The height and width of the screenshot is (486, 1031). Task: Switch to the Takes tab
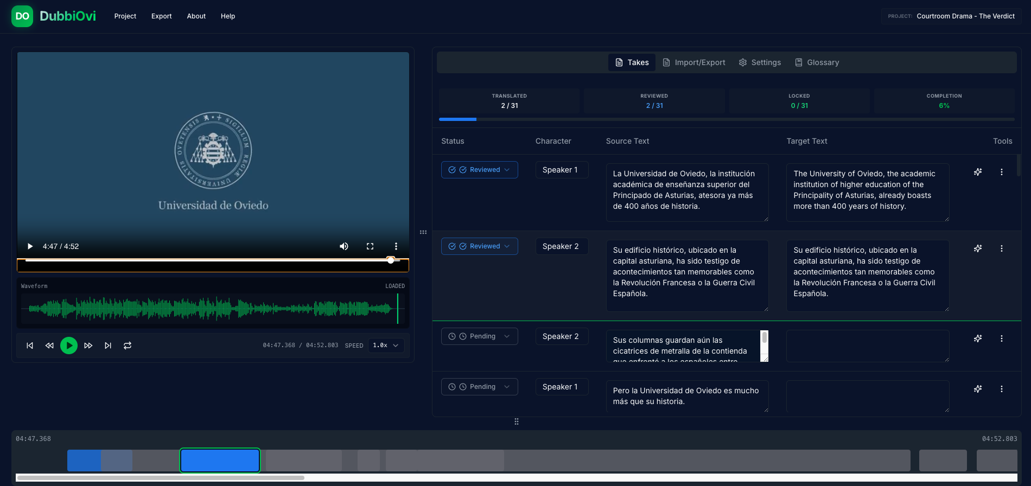632,62
